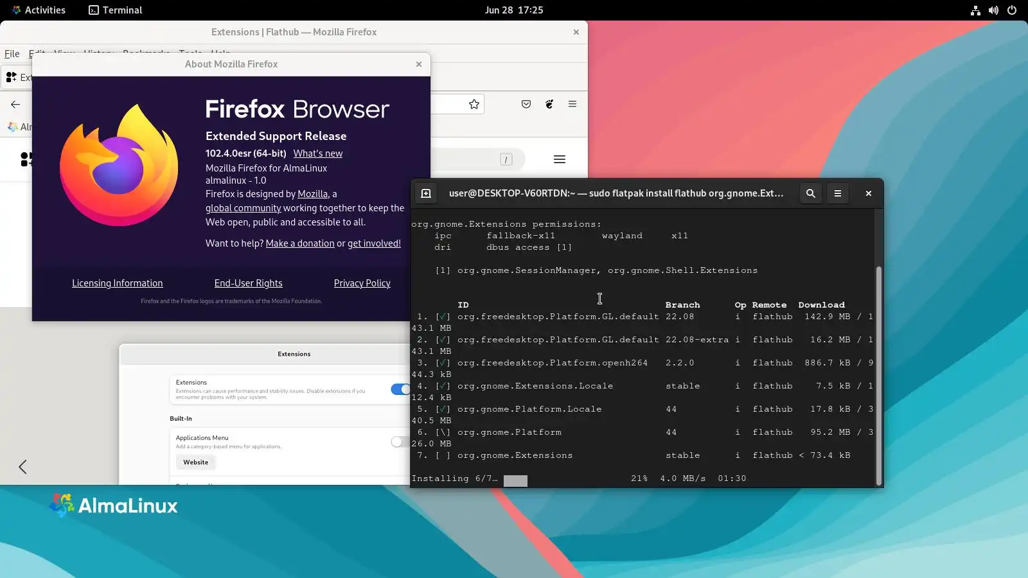The width and height of the screenshot is (1028, 578).
Task: Click the 22.08-extra branch text
Action: coord(697,340)
